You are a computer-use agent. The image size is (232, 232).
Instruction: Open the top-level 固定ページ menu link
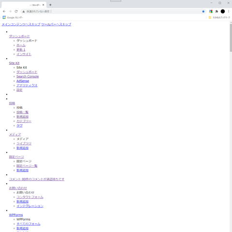(16, 157)
